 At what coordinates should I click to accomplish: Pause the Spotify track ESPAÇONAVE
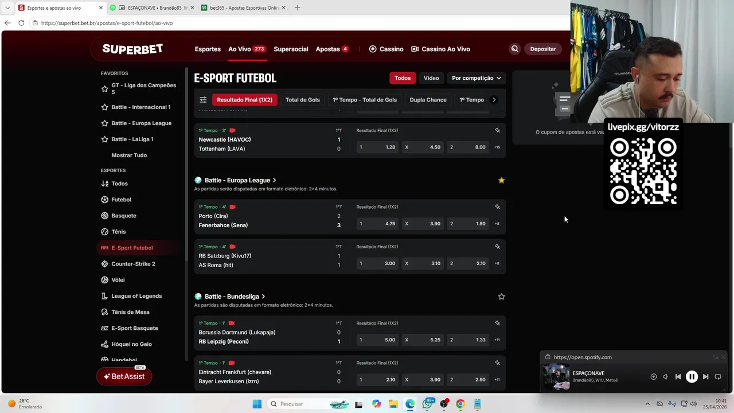point(692,377)
